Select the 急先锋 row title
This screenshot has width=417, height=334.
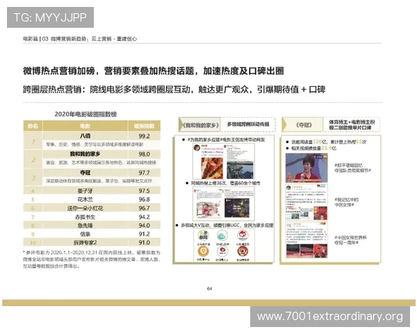tap(85, 225)
